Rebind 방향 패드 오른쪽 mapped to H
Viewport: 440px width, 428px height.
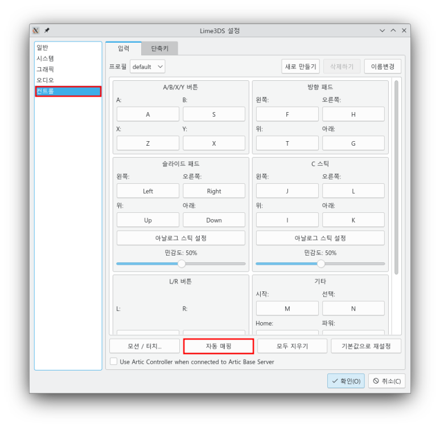pos(353,114)
